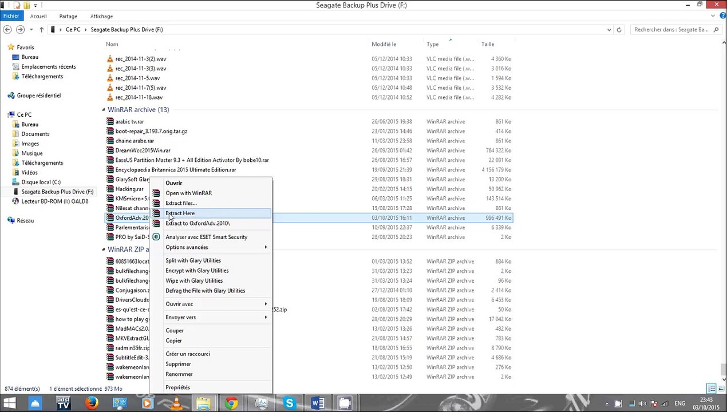Open the Envoyer vers submenu
Image resolution: width=727 pixels, height=412 pixels.
(x=211, y=317)
